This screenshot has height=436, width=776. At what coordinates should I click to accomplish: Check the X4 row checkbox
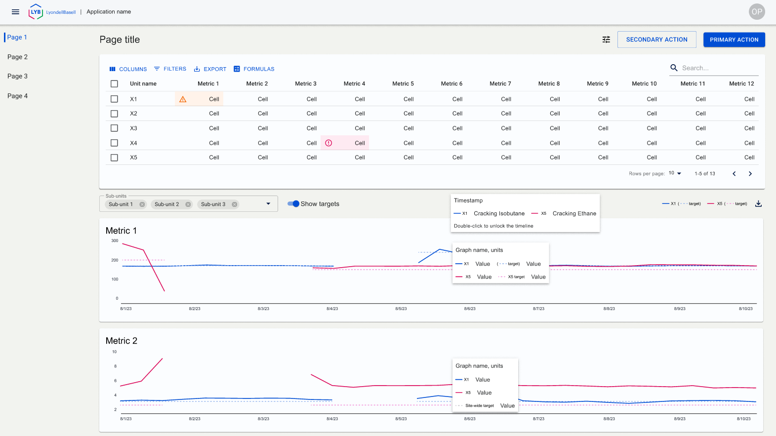click(x=114, y=143)
